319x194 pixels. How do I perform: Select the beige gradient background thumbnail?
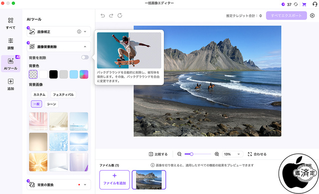click(x=38, y=142)
